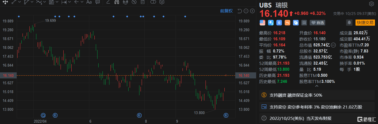Select the range bracket tool

64,2
